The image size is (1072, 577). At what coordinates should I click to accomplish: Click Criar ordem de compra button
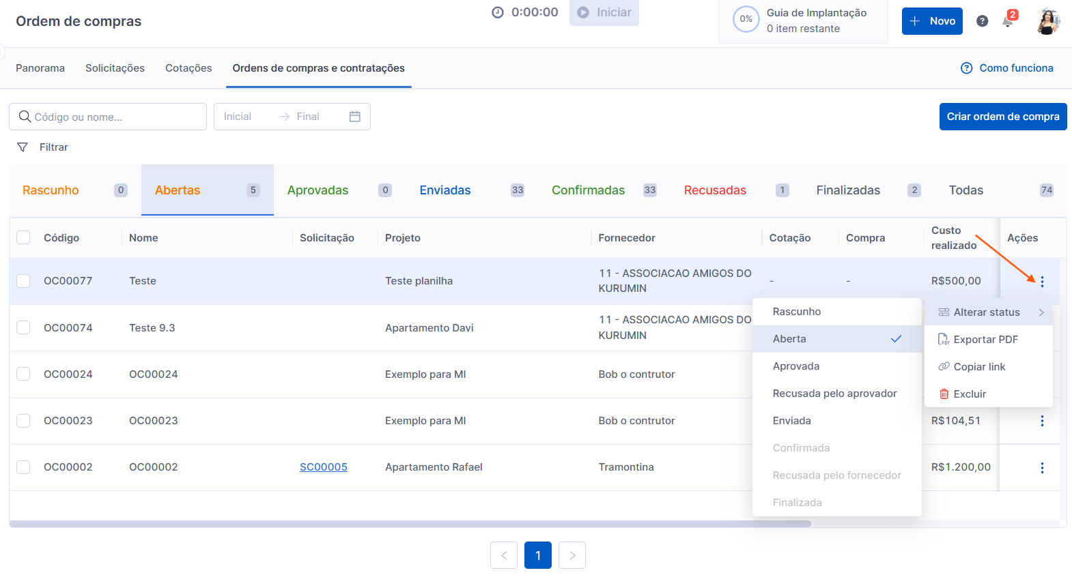[1002, 117]
